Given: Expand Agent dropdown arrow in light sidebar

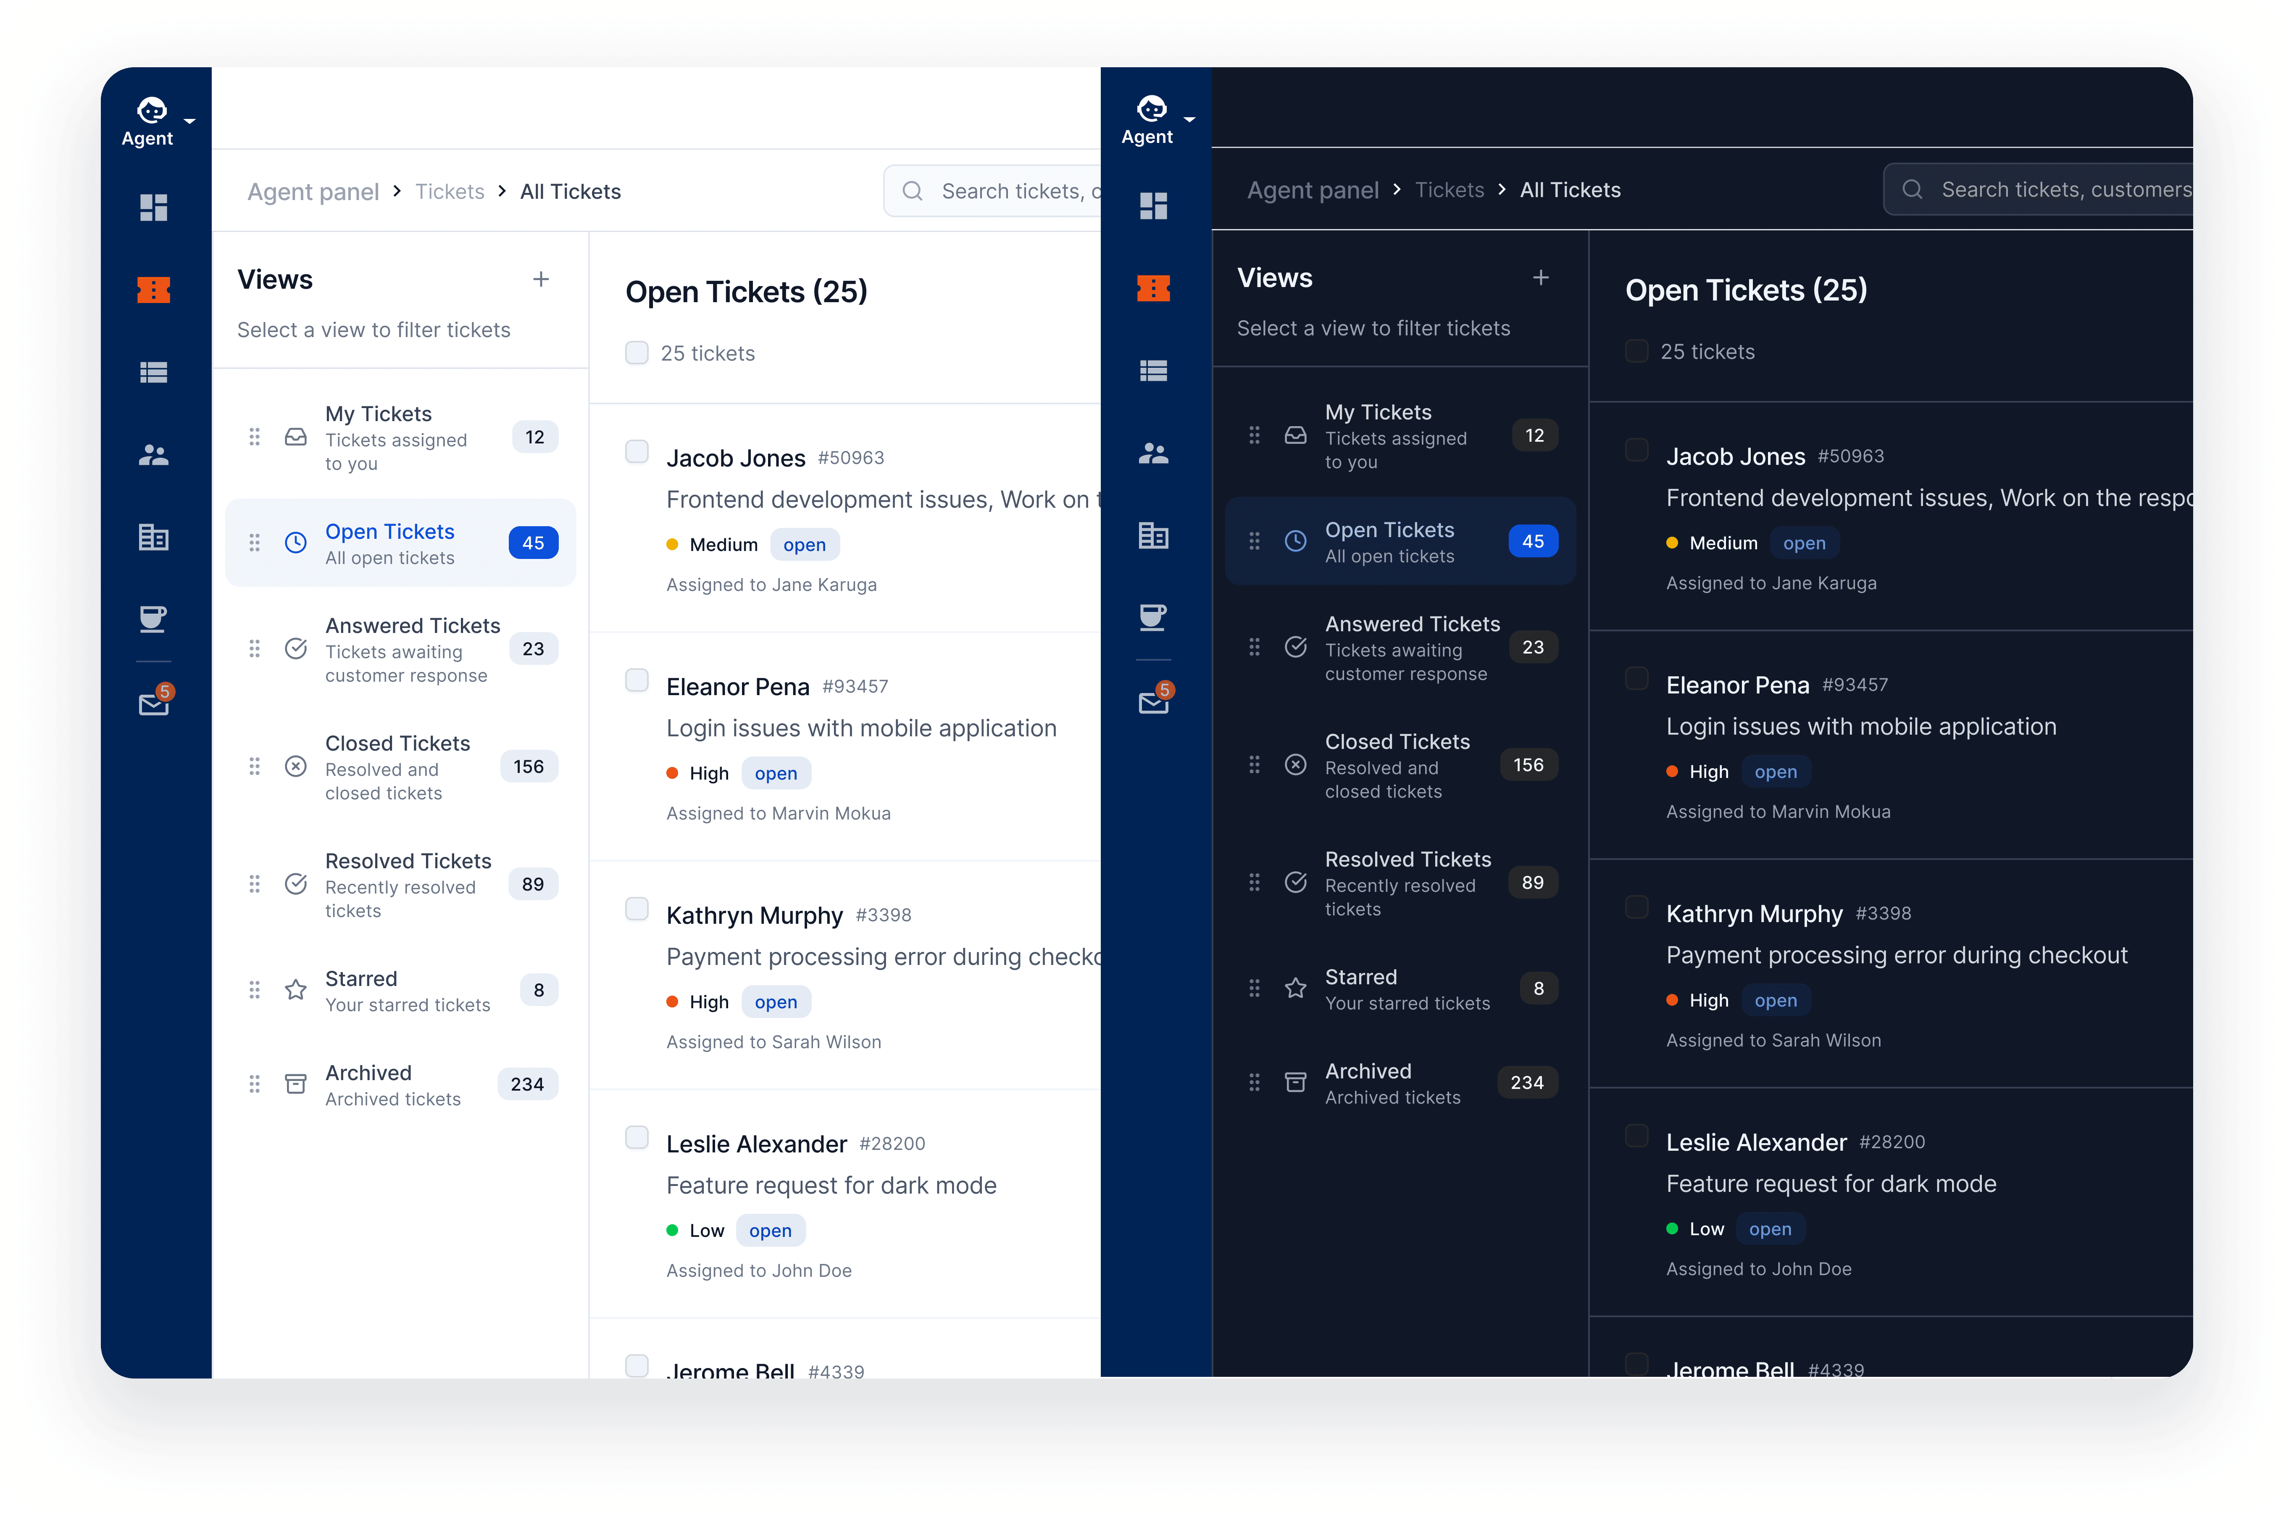Looking at the screenshot, I should tap(190, 121).
